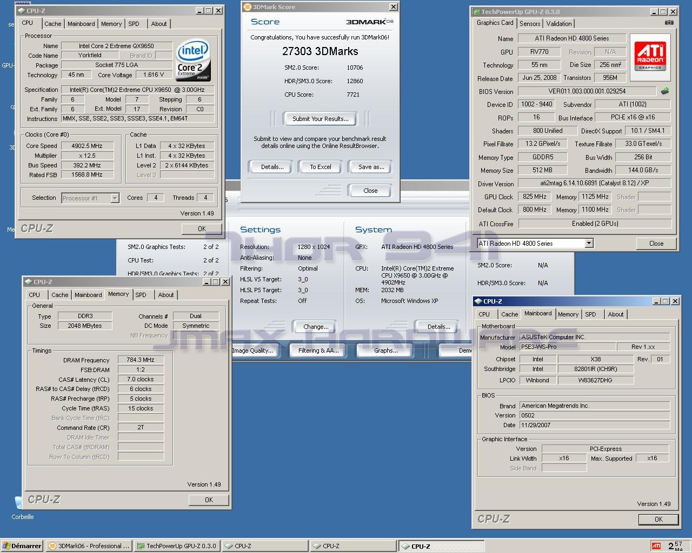Click the To Excel button

[x=321, y=167]
